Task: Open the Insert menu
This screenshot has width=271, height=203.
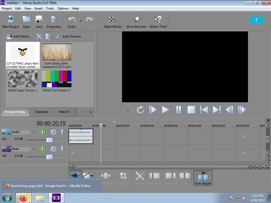Action: tap(38, 8)
